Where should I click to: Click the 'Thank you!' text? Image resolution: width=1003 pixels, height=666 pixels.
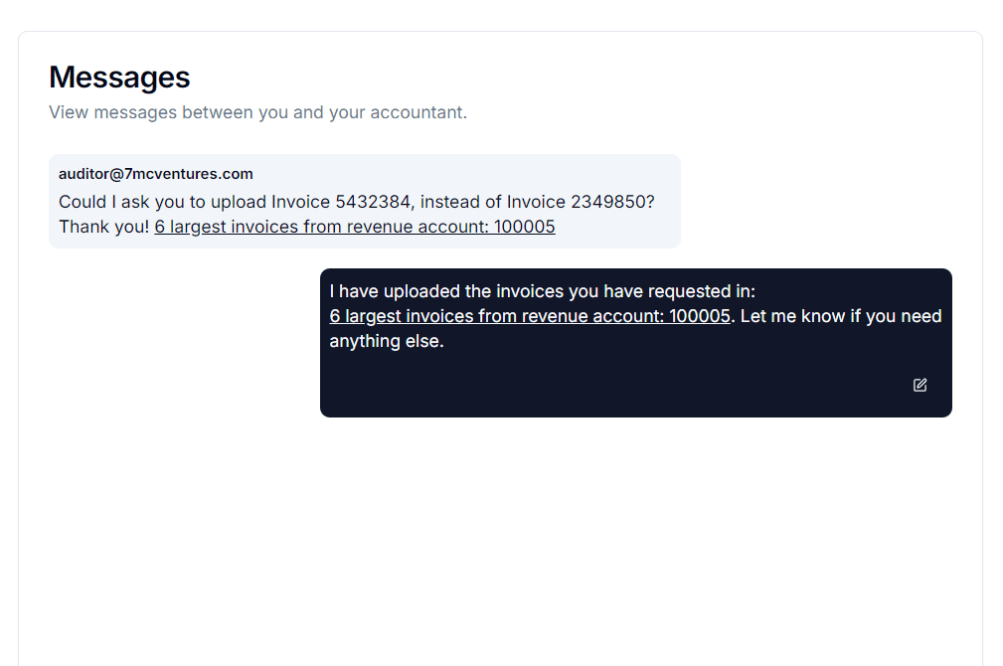[103, 227]
